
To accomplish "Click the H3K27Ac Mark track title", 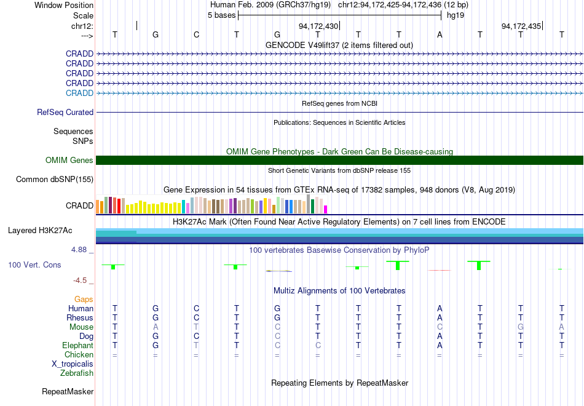I will coord(339,222).
